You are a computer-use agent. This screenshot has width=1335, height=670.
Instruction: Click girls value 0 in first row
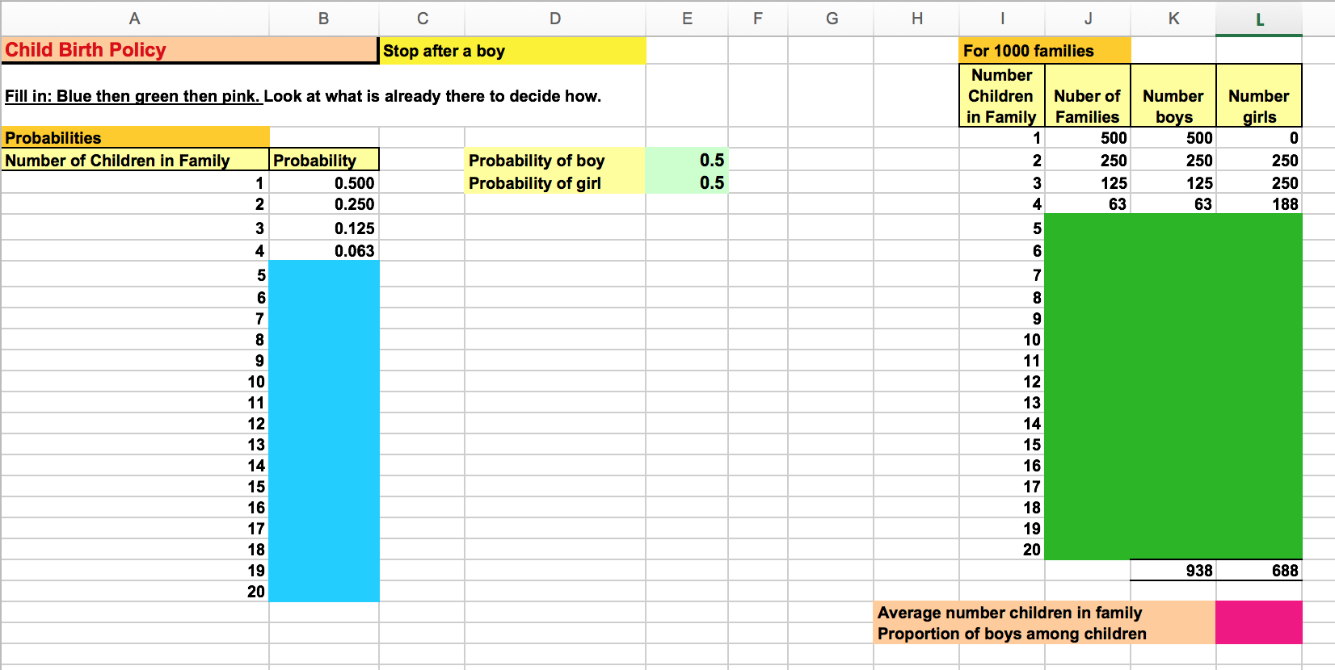point(1259,137)
